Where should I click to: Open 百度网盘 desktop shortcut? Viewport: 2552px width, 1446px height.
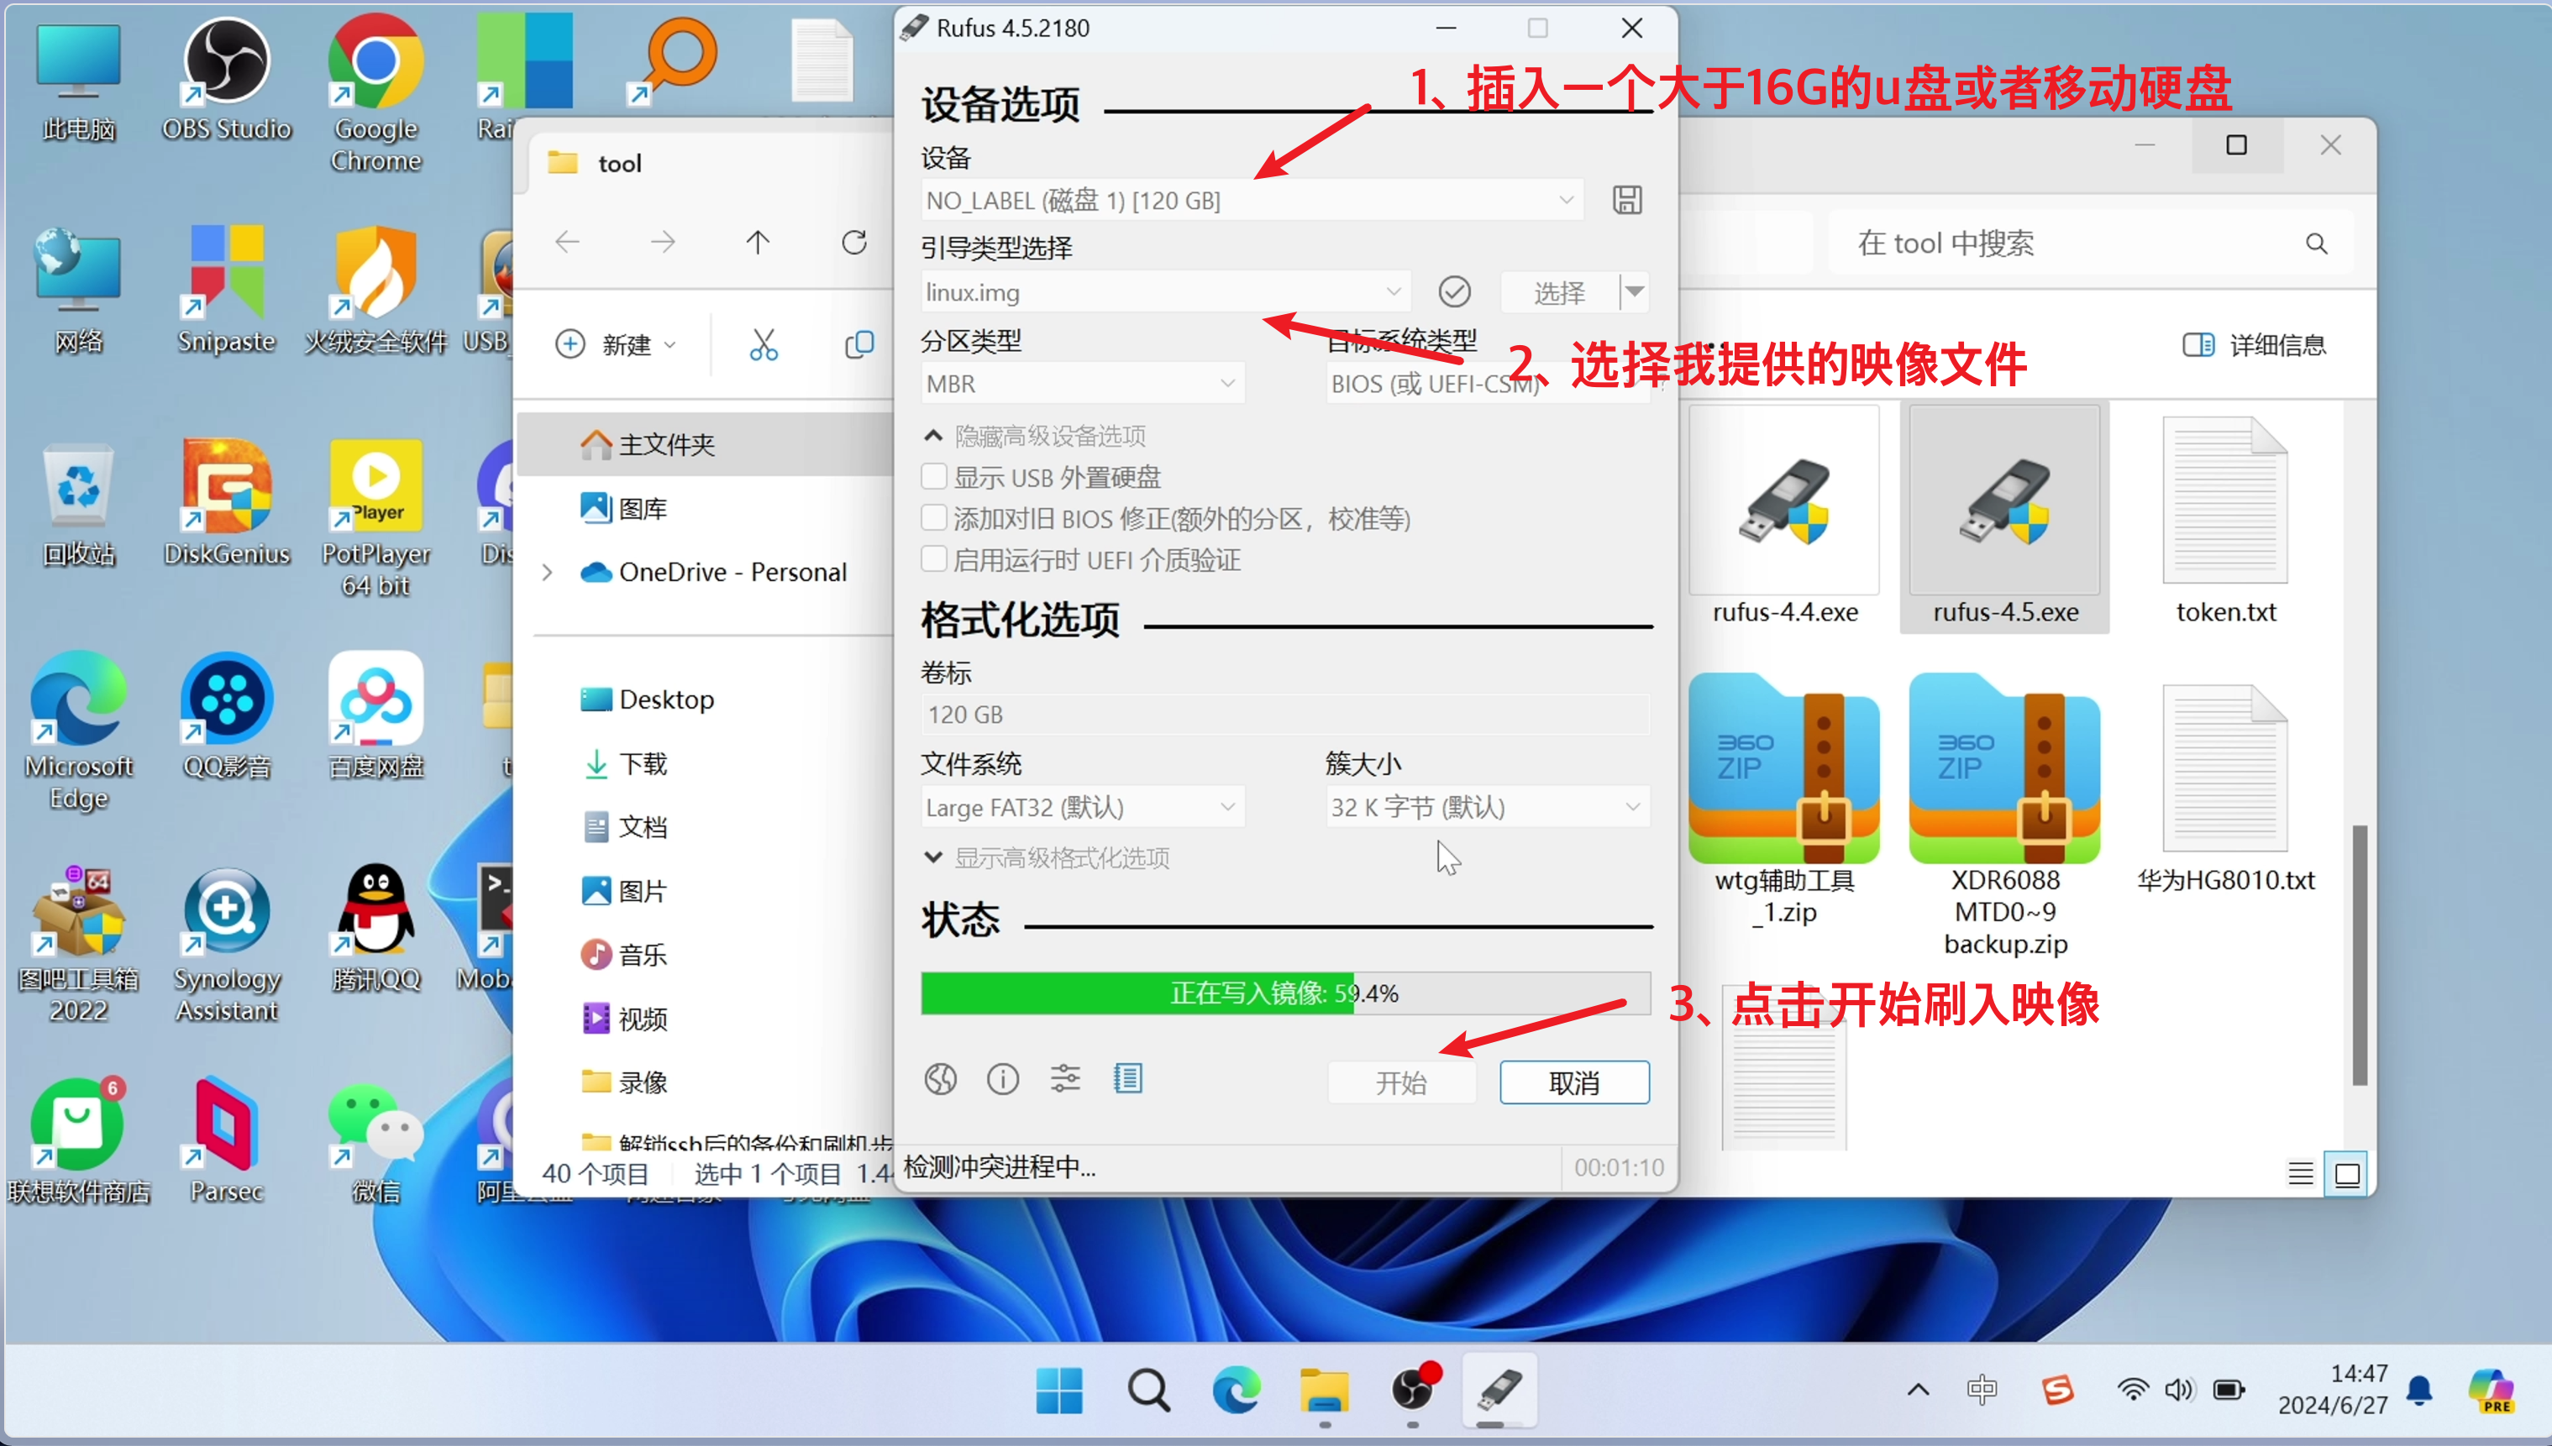pos(375,715)
